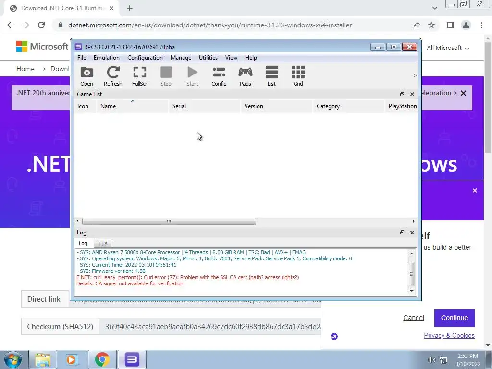Viewport: 492px width, 369px height.
Task: Open the Emulation menu
Action: pos(106,58)
